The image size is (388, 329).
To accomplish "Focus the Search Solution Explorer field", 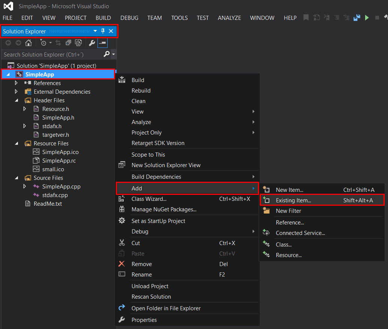I will tap(52, 54).
